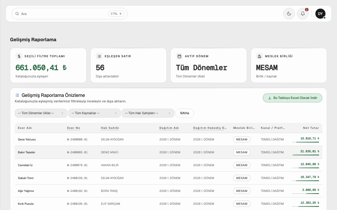The image size is (337, 210).
Task: Open the Tüm Dönemler (Aile) dropdown
Action: [x=41, y=113]
